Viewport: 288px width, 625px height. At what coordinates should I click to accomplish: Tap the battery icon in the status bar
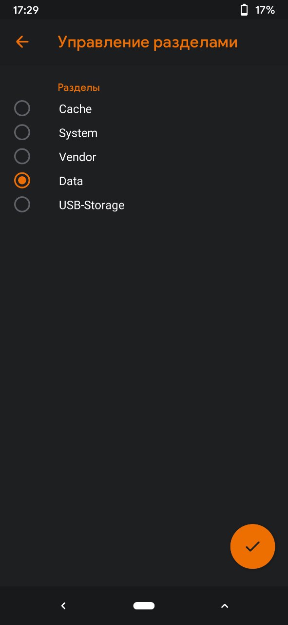244,10
